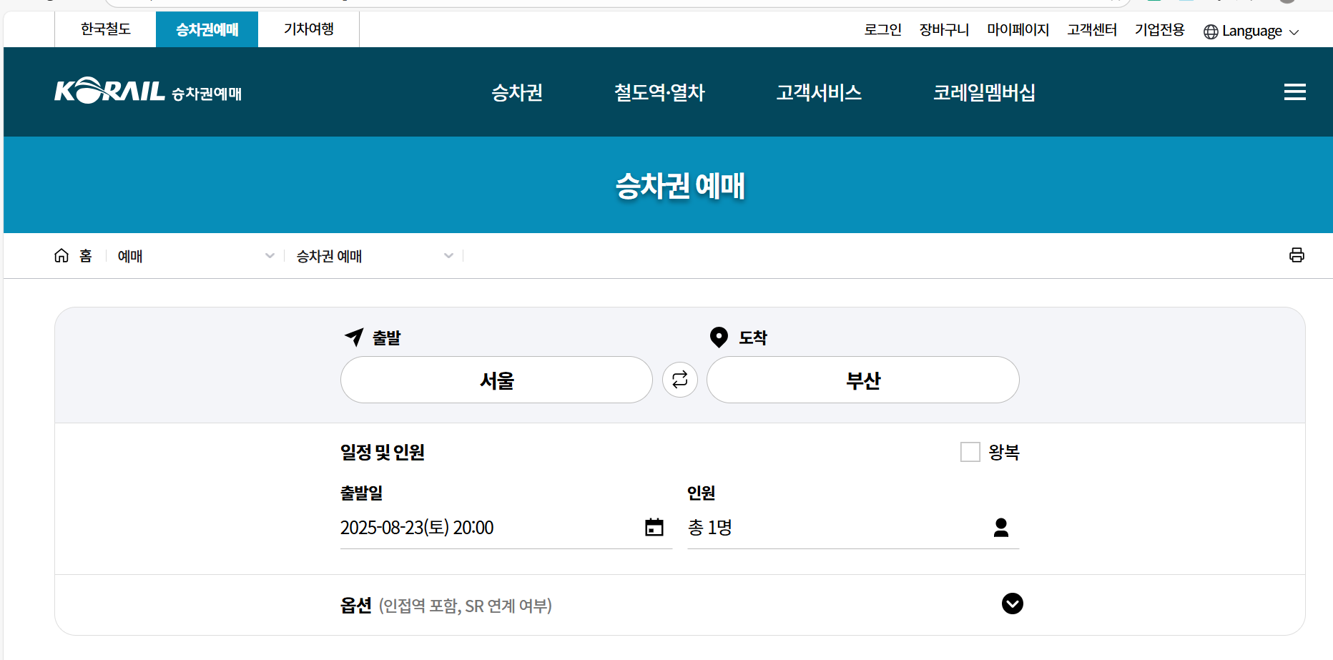
Task: Swap departure and arrival stations
Action: tap(679, 380)
